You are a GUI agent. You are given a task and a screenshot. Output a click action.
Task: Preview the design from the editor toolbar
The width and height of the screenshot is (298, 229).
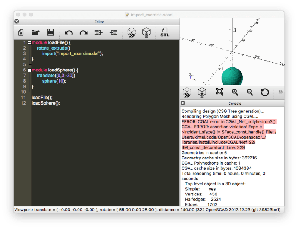point(132,32)
